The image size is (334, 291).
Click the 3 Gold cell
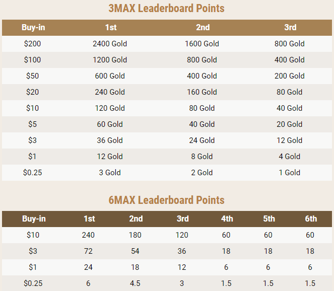coord(110,173)
